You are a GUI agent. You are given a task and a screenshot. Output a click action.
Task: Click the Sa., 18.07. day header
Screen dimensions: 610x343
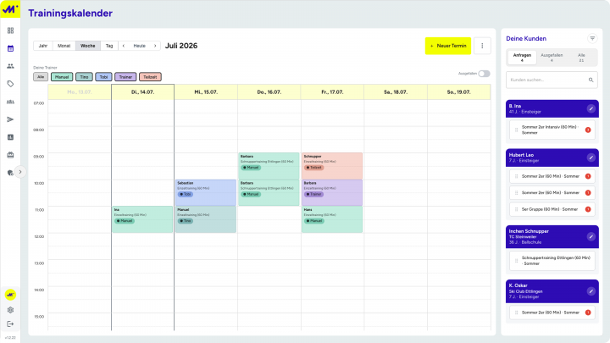point(396,92)
